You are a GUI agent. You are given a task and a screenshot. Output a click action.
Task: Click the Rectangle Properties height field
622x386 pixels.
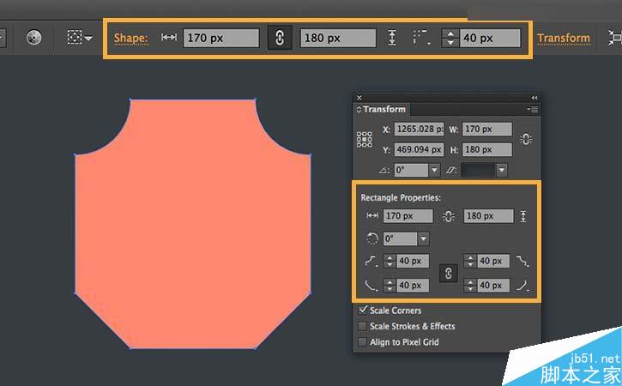point(488,216)
